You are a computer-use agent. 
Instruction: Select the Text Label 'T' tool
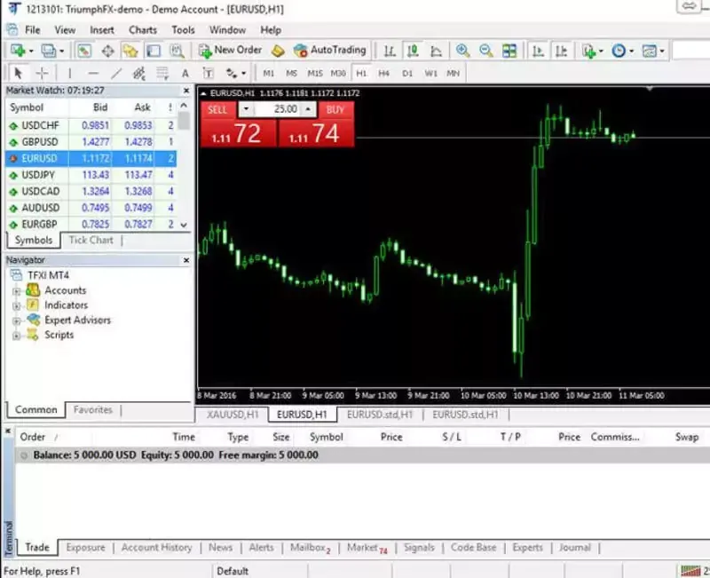click(x=208, y=74)
